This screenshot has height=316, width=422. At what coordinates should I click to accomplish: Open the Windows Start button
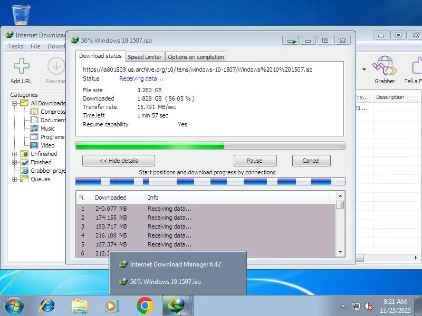point(14,306)
